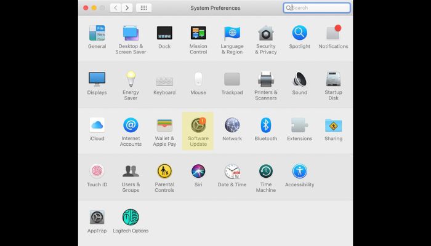Image resolution: width=431 pixels, height=246 pixels.
Task: Focus the Search field
Action: click(317, 8)
